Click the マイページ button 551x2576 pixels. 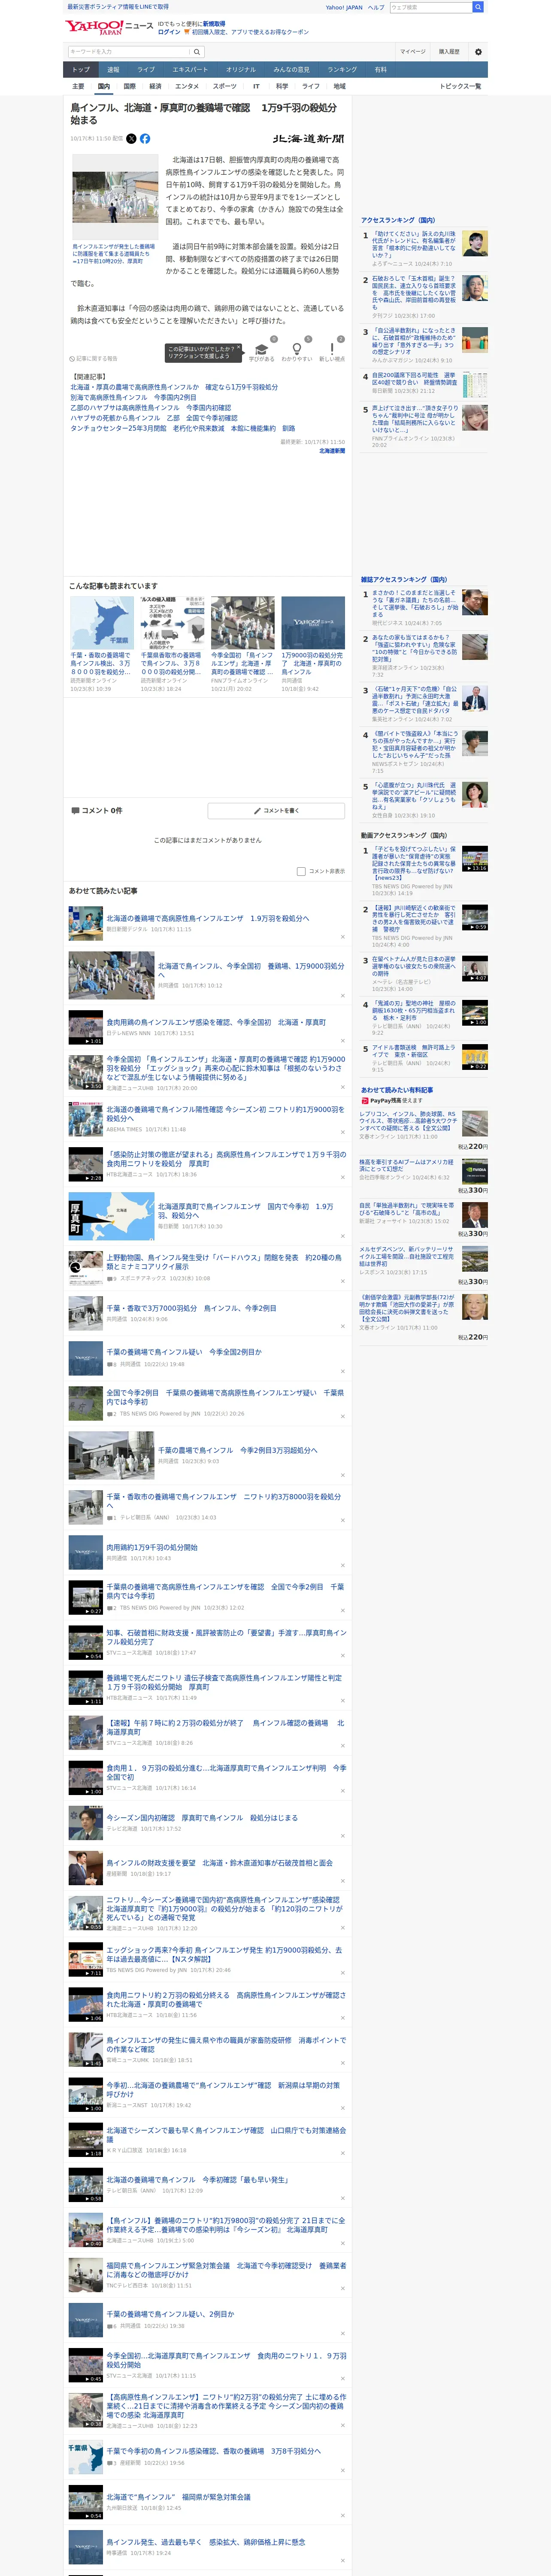coord(413,52)
